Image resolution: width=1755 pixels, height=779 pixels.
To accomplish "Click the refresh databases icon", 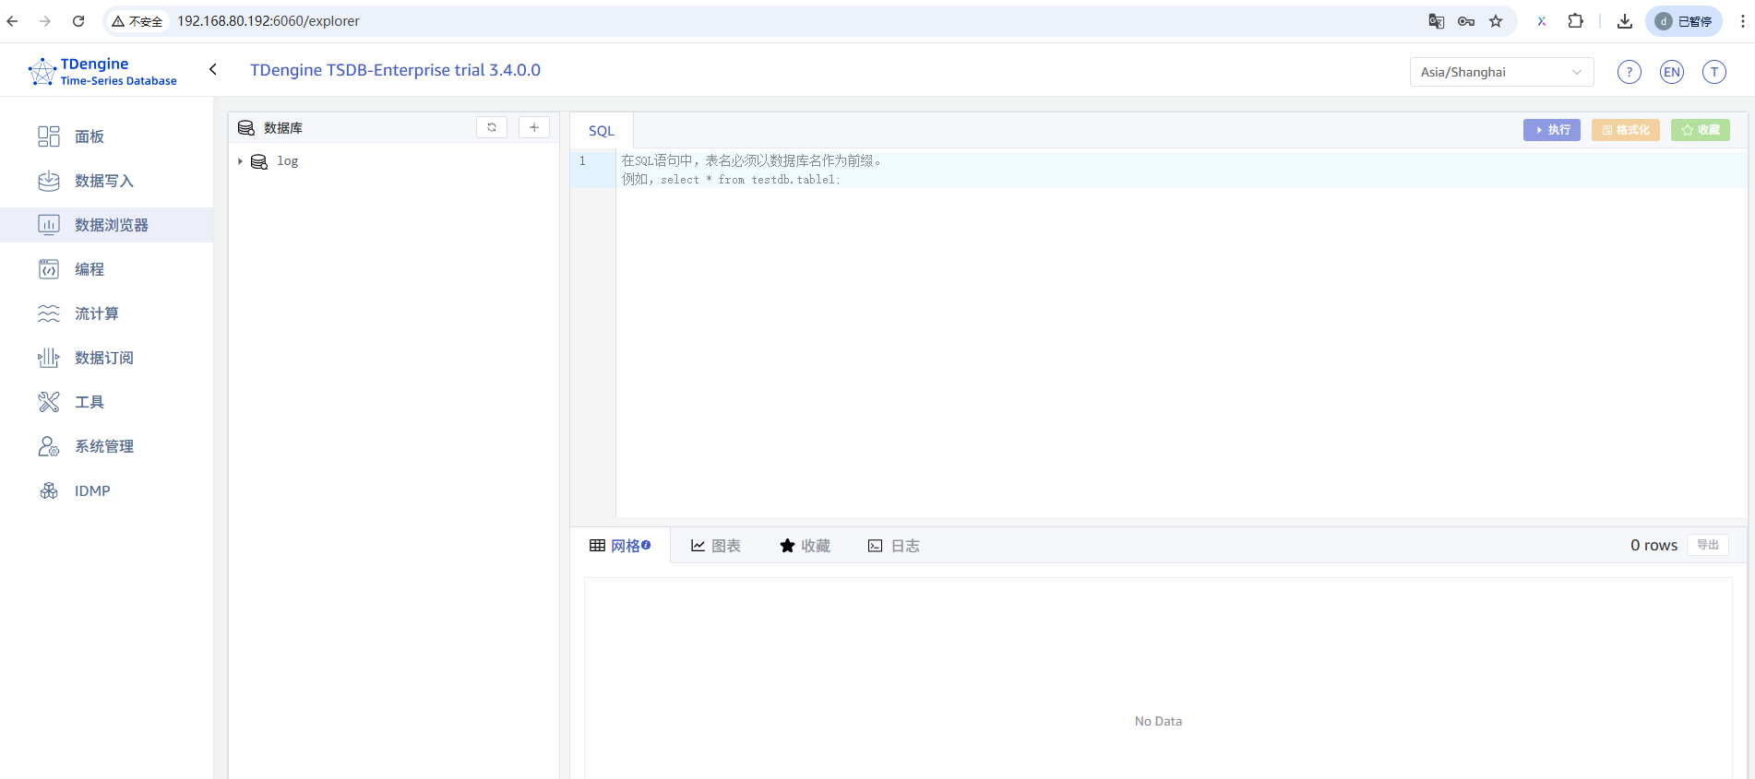I will (492, 127).
